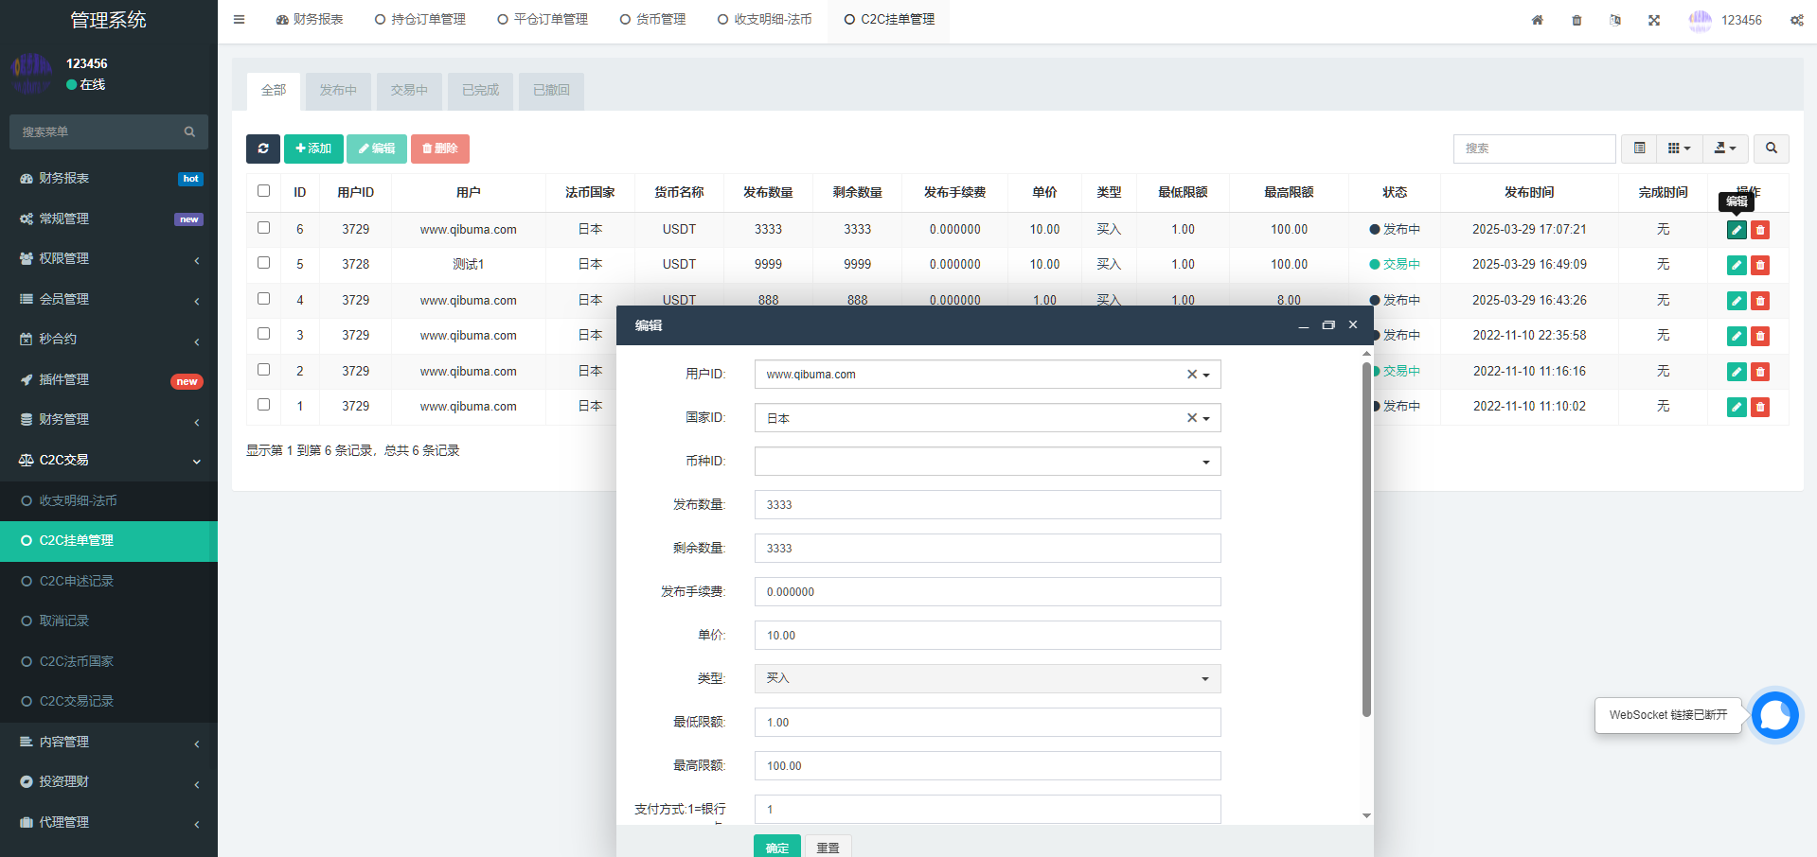Image resolution: width=1817 pixels, height=857 pixels.
Task: Toggle fullscreen using the top bar icon
Action: [x=1653, y=20]
